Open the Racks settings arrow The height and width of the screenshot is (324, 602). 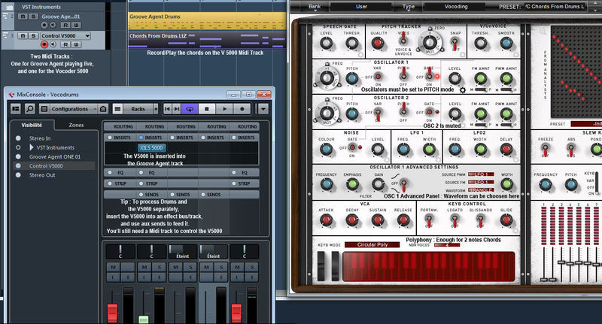tap(156, 109)
